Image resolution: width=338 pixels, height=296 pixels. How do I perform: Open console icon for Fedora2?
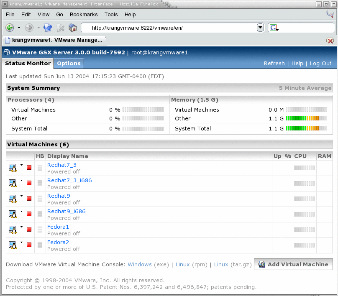[13, 245]
